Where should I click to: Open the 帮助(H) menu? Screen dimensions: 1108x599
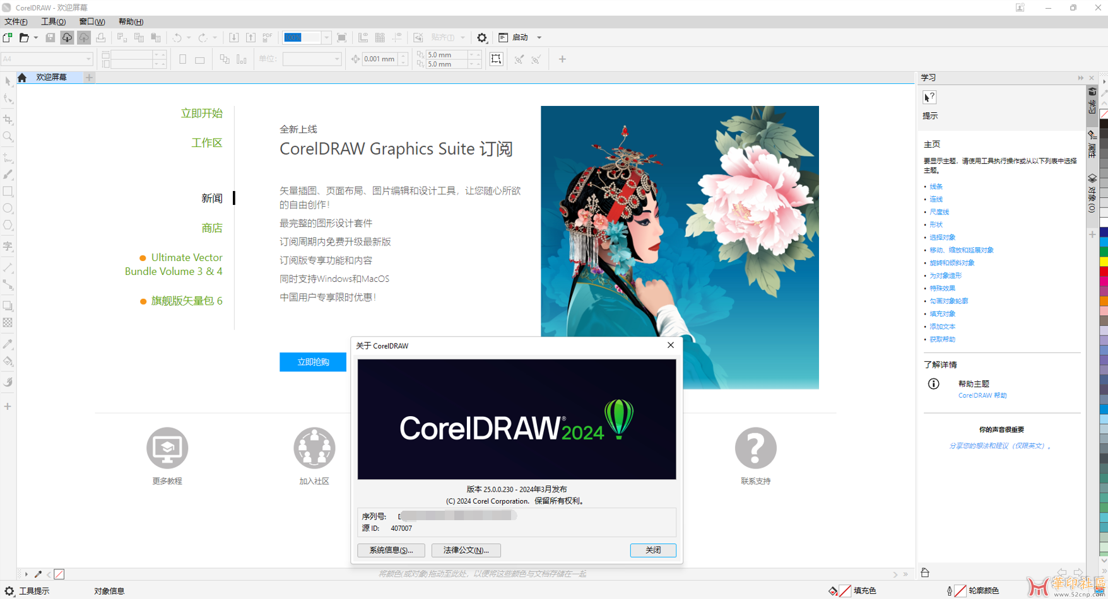pyautogui.click(x=131, y=21)
